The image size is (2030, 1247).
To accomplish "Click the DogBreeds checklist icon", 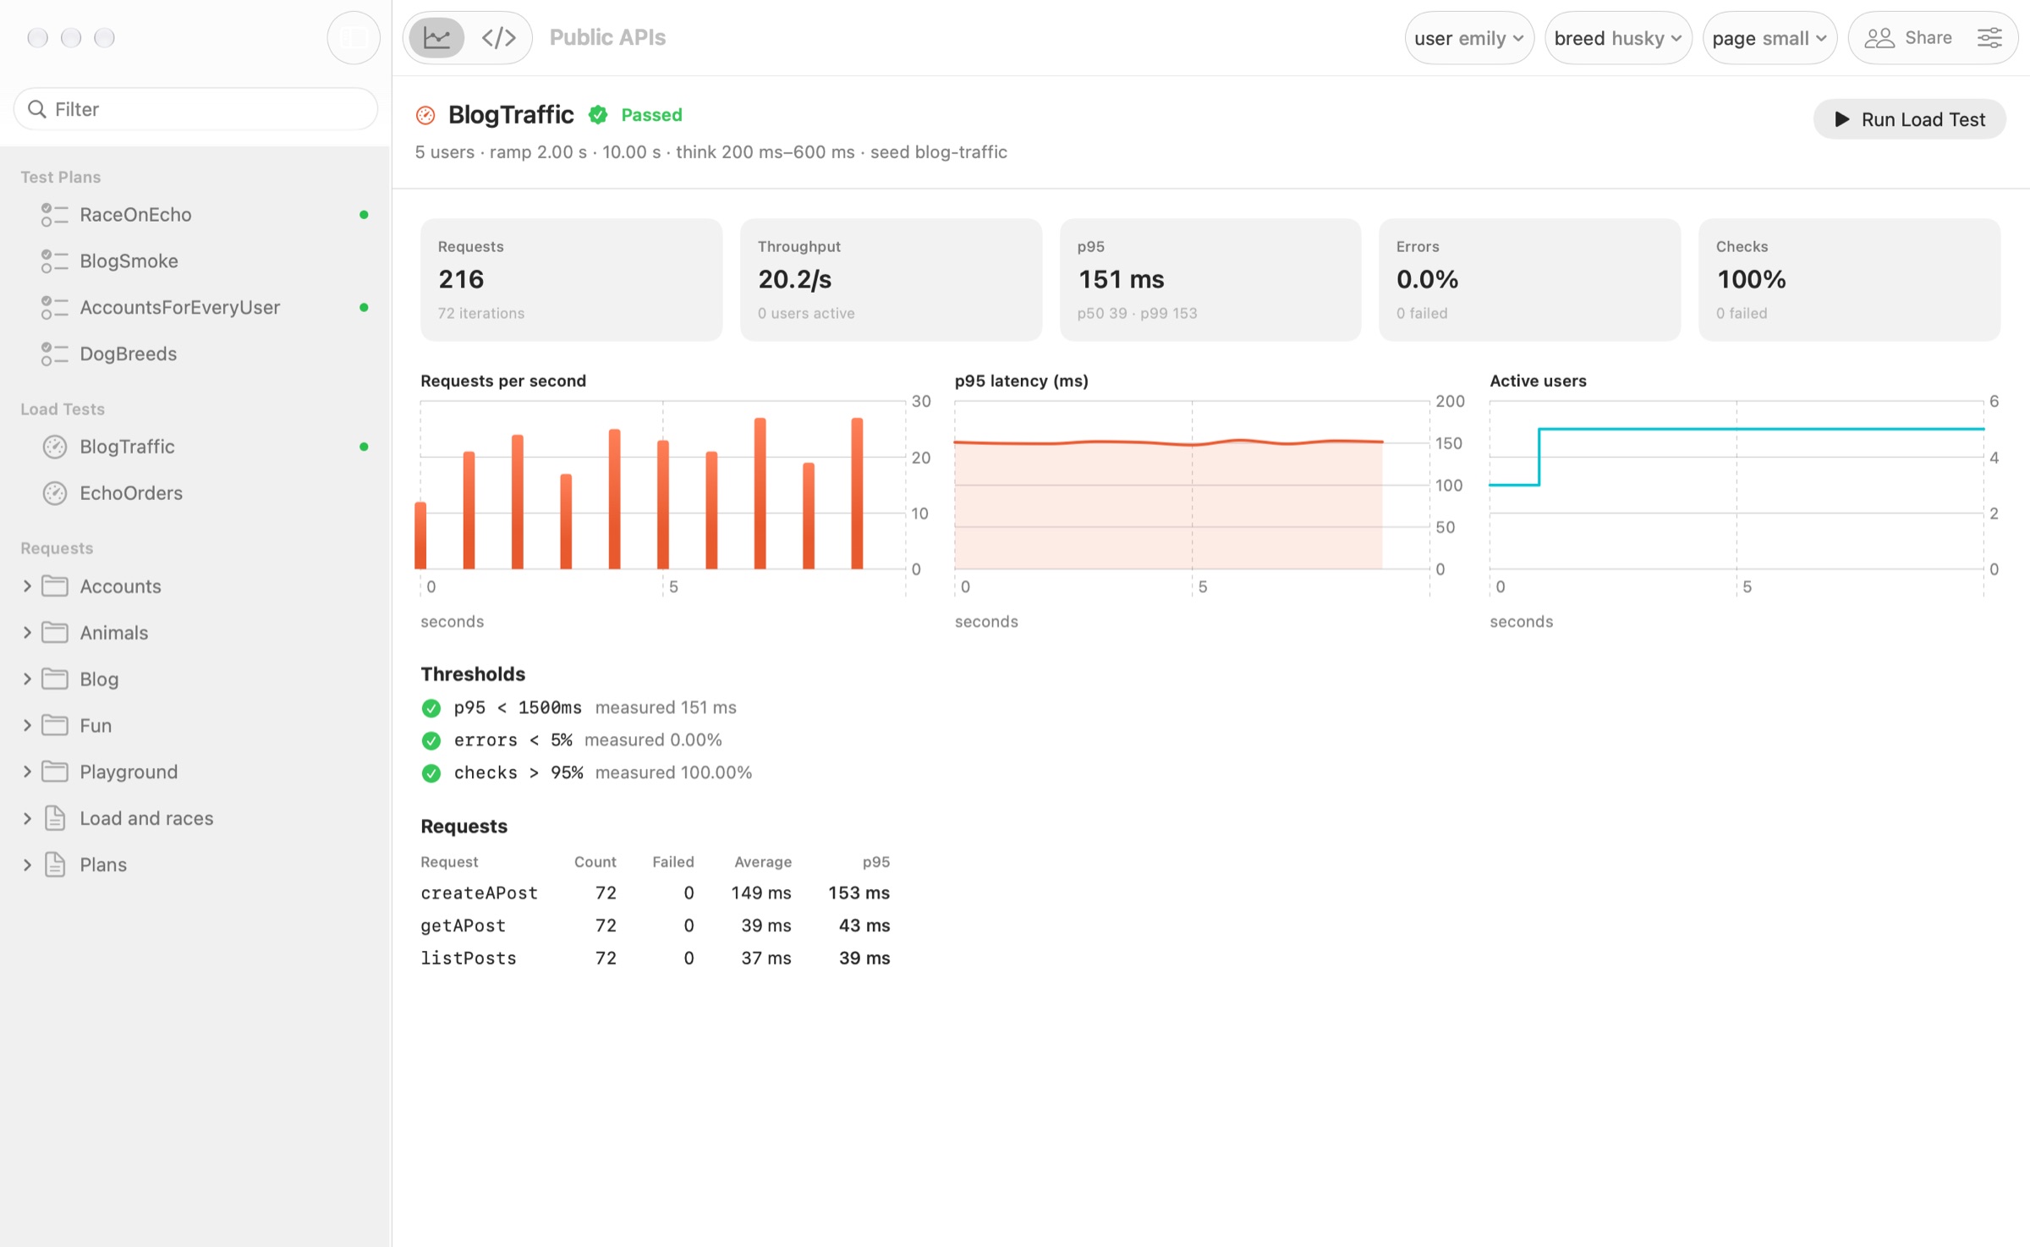I will [54, 354].
